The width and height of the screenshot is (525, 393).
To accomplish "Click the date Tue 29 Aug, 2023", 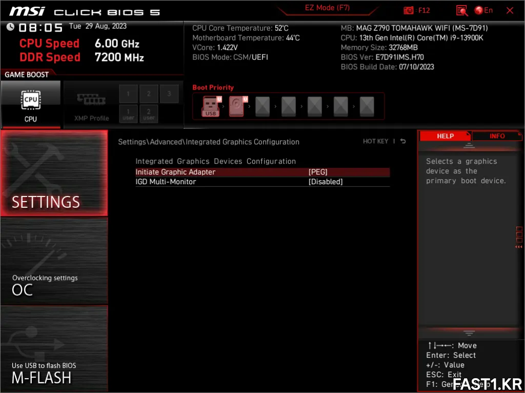I will tap(98, 26).
